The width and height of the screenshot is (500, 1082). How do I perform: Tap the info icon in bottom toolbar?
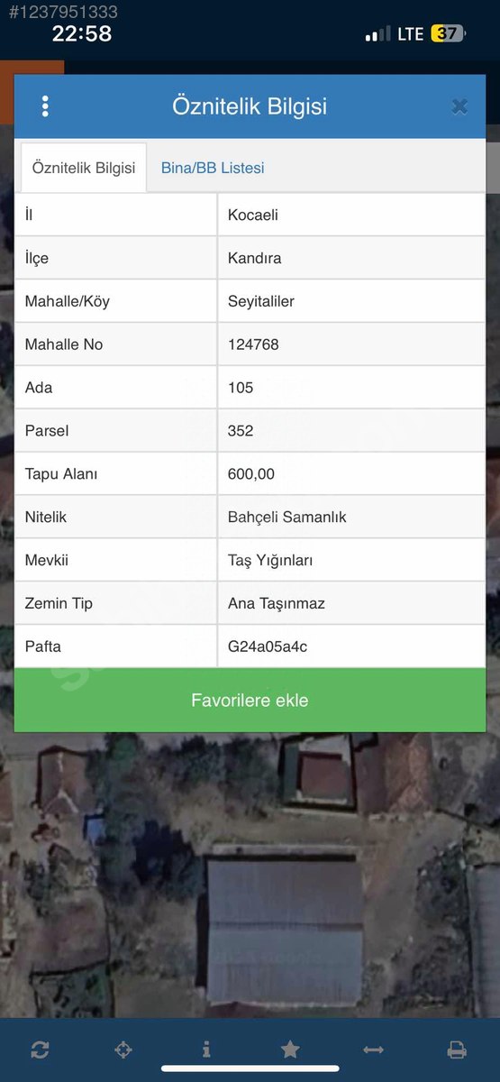coord(206,1050)
